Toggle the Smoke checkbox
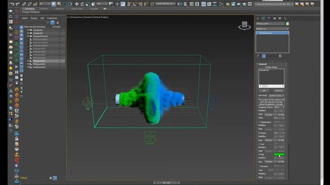 (259, 133)
